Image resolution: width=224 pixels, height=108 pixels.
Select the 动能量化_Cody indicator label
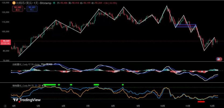(22, 64)
